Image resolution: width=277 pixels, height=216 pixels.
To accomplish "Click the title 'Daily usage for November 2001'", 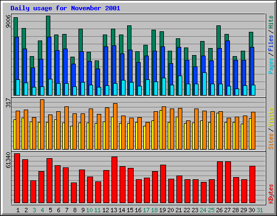I will [65, 8].
